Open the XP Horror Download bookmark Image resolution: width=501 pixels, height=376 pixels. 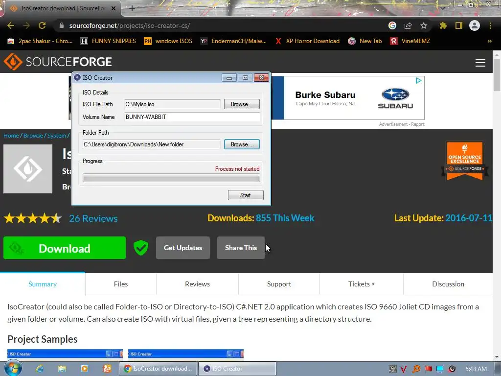[307, 41]
